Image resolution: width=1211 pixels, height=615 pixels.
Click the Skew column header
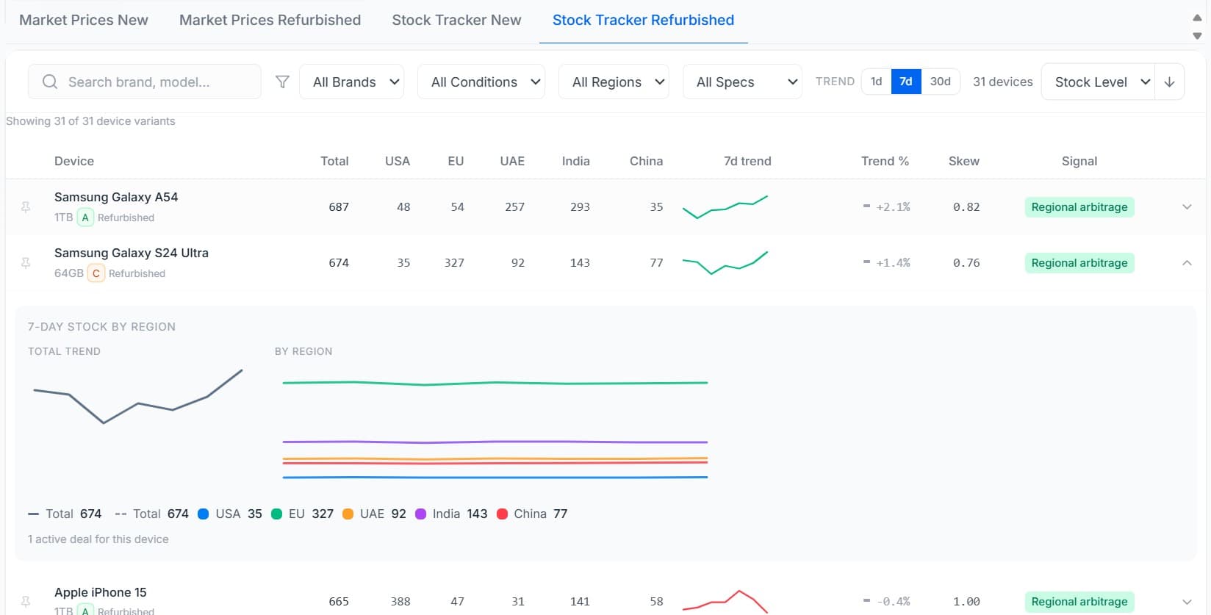(963, 161)
